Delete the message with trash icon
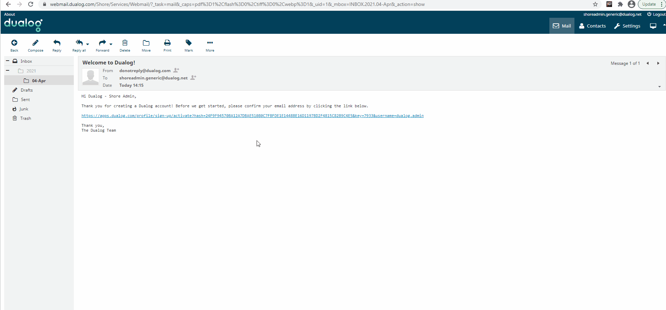The image size is (666, 310). 125,46
